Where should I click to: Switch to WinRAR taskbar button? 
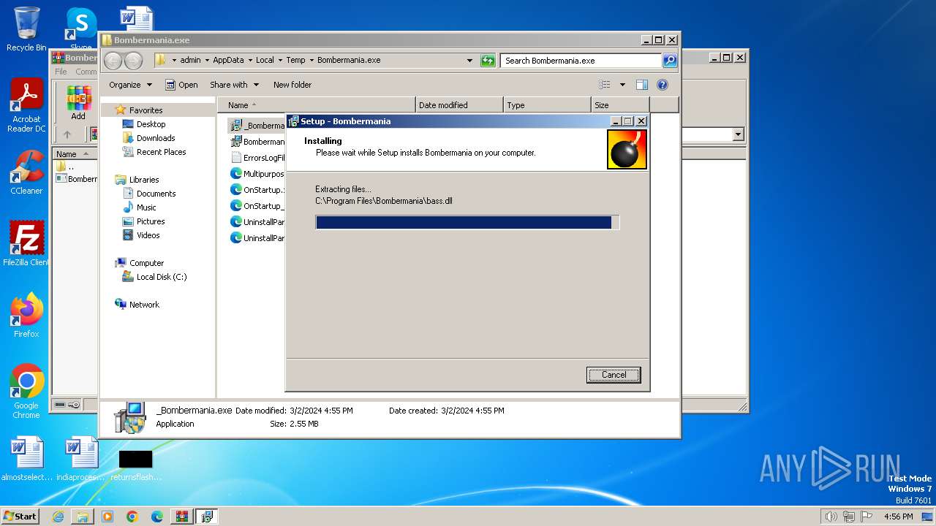click(182, 517)
